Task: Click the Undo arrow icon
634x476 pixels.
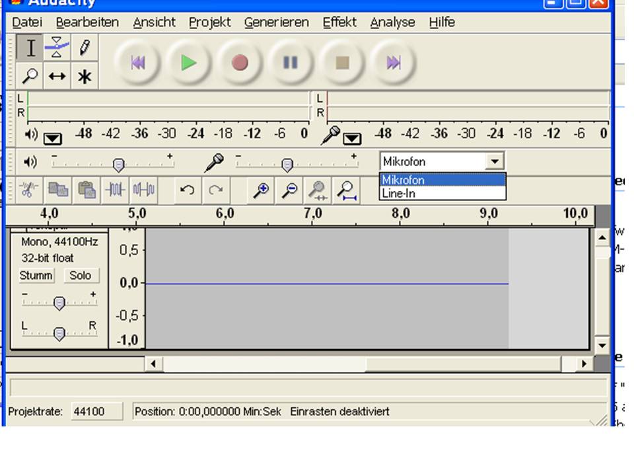Action: pos(187,190)
